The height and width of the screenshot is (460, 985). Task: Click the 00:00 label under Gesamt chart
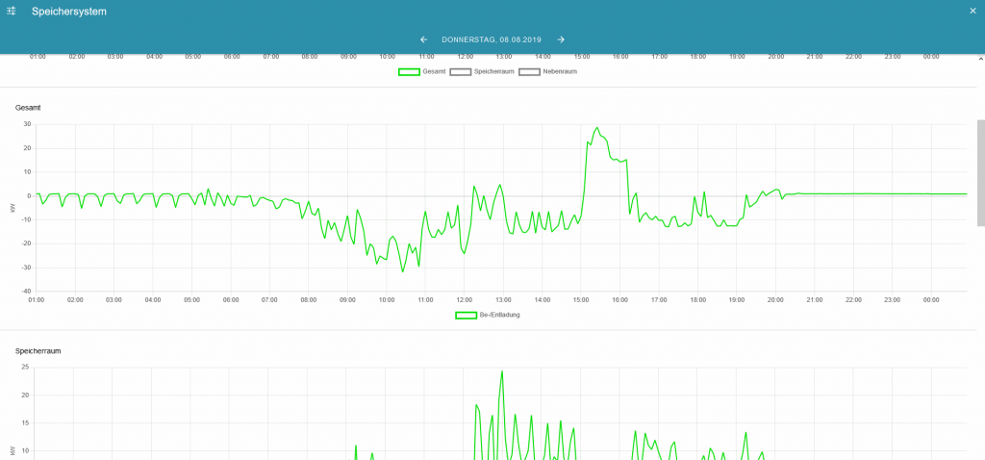(931, 299)
